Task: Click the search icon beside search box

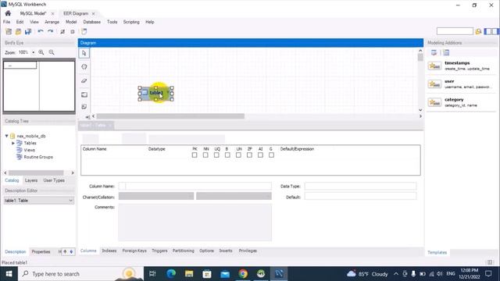Action: click(478, 31)
